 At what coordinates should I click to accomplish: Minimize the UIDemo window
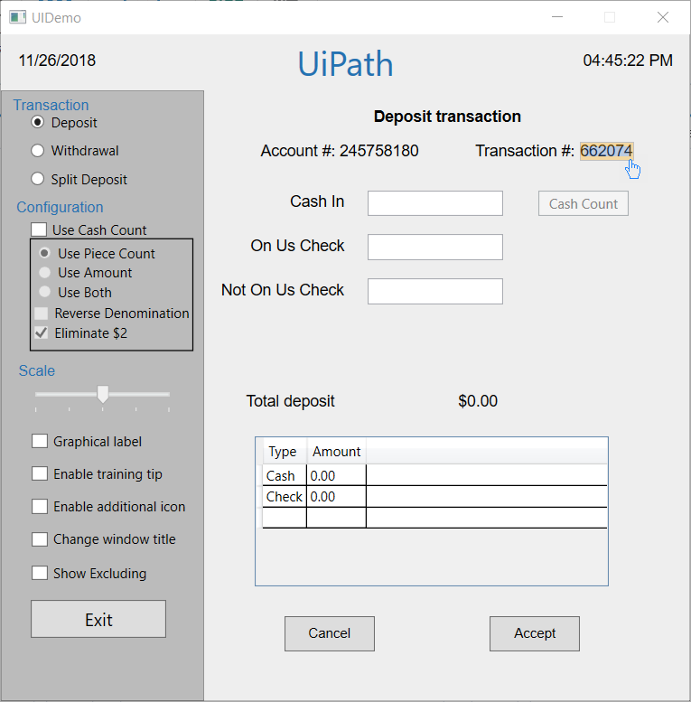(x=557, y=17)
